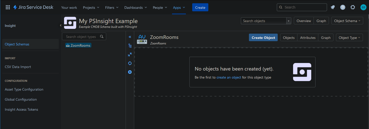The height and width of the screenshot is (129, 369).
Task: Open the Object Type dropdown
Action: tap(349, 38)
